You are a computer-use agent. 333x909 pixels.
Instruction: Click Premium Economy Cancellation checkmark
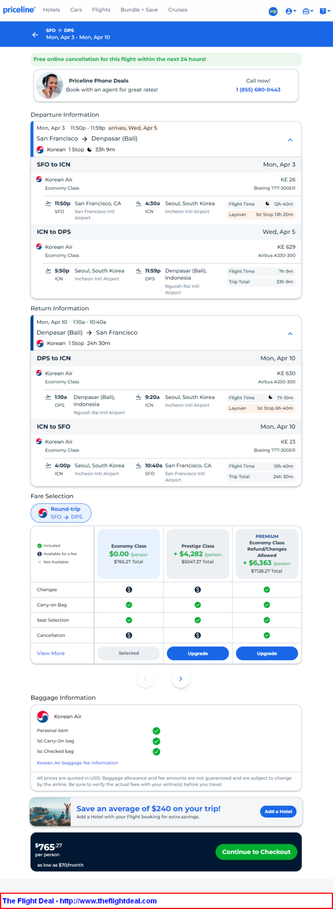[267, 636]
